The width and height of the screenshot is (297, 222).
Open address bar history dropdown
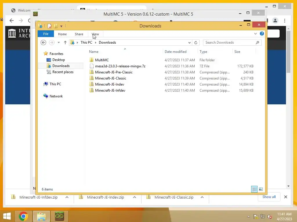point(189,43)
